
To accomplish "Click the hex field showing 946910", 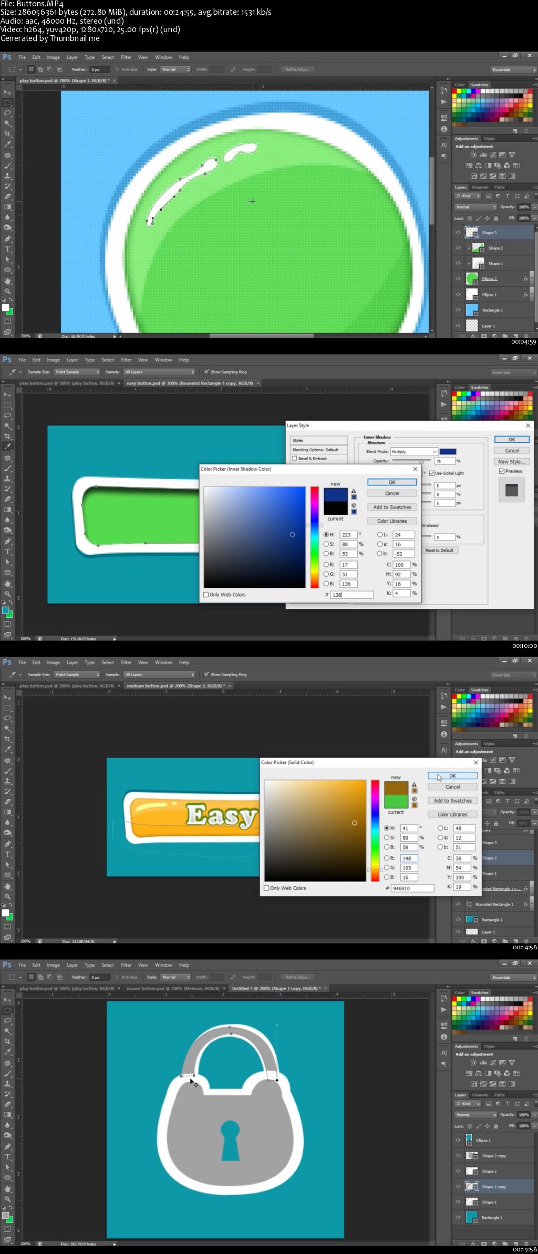I will [x=412, y=888].
